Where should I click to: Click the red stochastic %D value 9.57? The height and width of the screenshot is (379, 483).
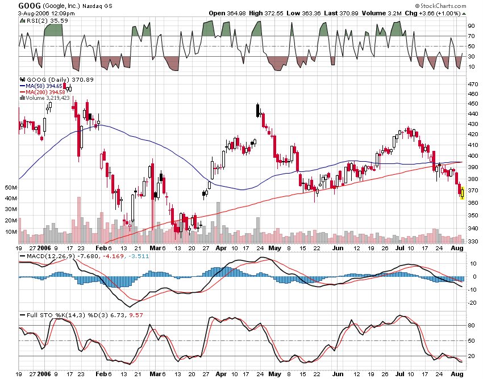(x=136, y=315)
